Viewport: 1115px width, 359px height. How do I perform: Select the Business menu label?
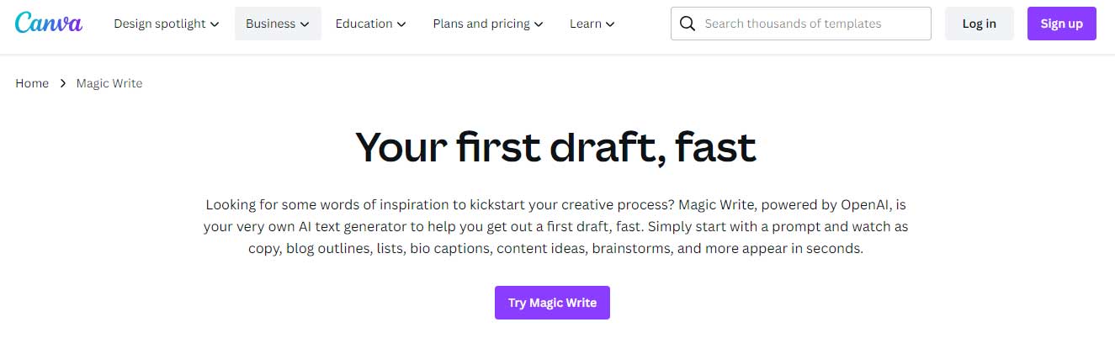point(270,24)
